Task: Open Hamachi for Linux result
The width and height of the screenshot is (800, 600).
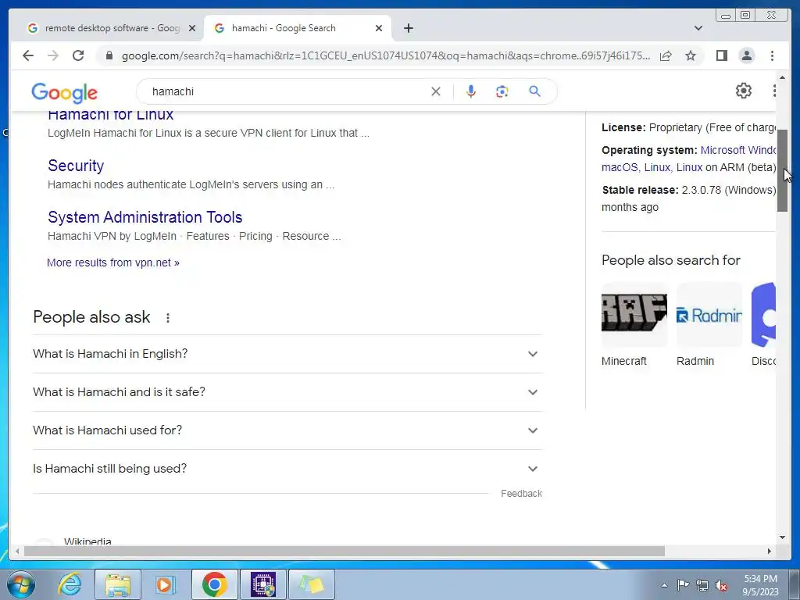Action: tap(111, 116)
